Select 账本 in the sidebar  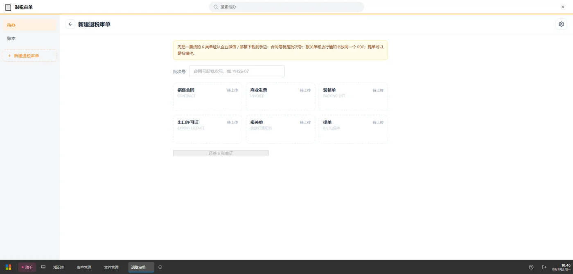pos(29,38)
